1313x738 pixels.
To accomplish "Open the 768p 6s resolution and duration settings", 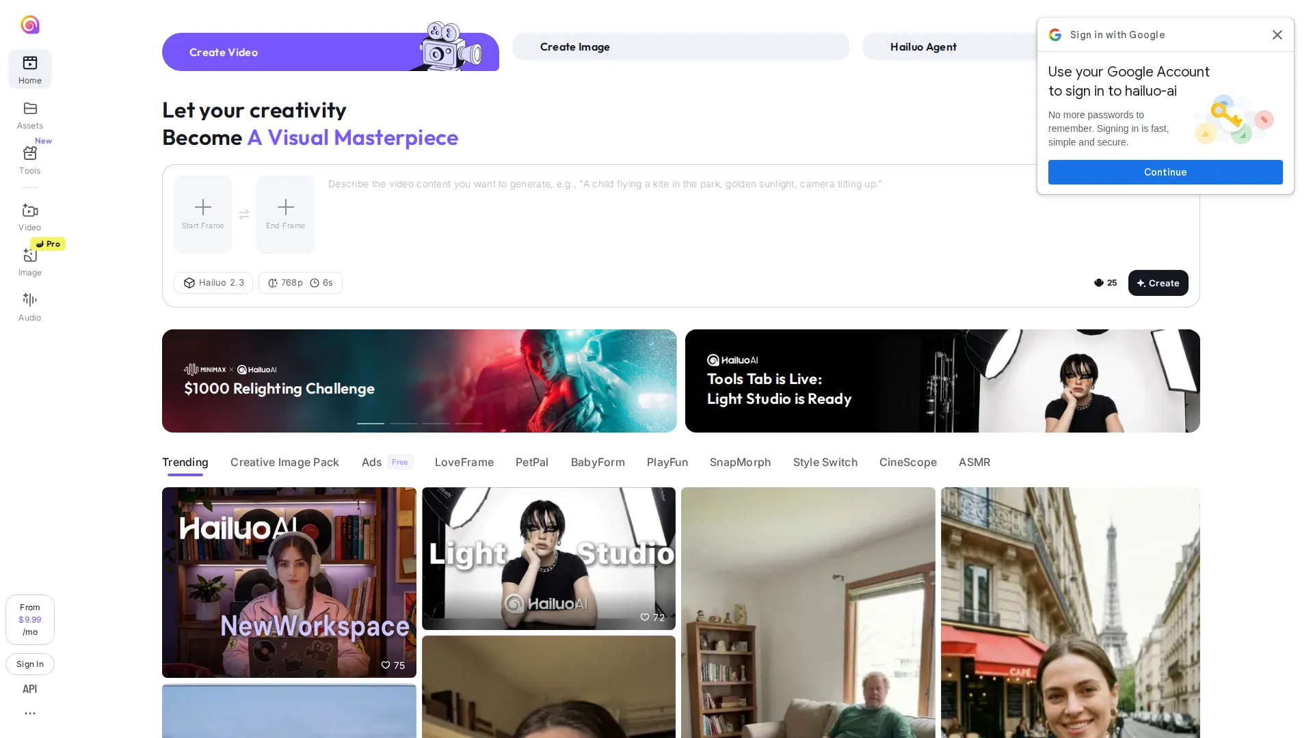I will click(x=300, y=283).
